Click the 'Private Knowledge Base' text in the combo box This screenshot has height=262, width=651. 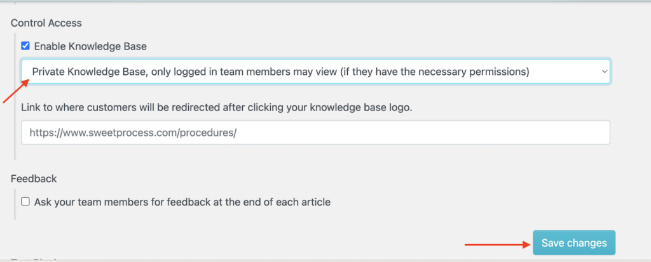pyautogui.click(x=89, y=72)
